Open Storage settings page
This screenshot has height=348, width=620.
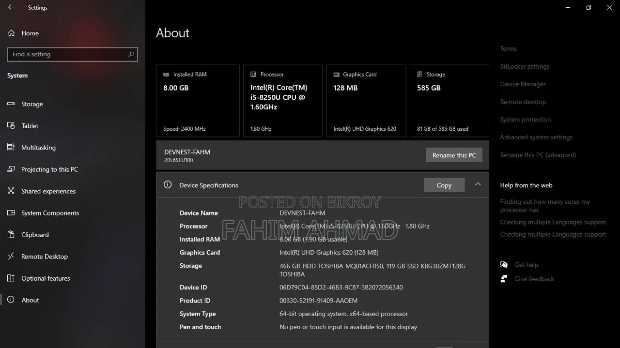point(32,104)
